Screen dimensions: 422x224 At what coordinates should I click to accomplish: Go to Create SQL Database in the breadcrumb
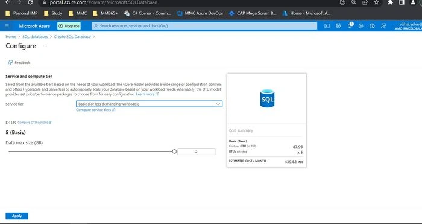(72, 37)
